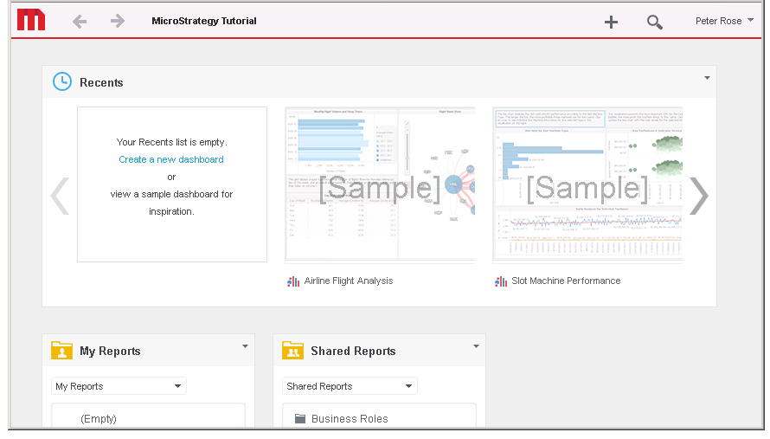Click the (Empty) entry in My Reports
770x439 pixels.
99,419
